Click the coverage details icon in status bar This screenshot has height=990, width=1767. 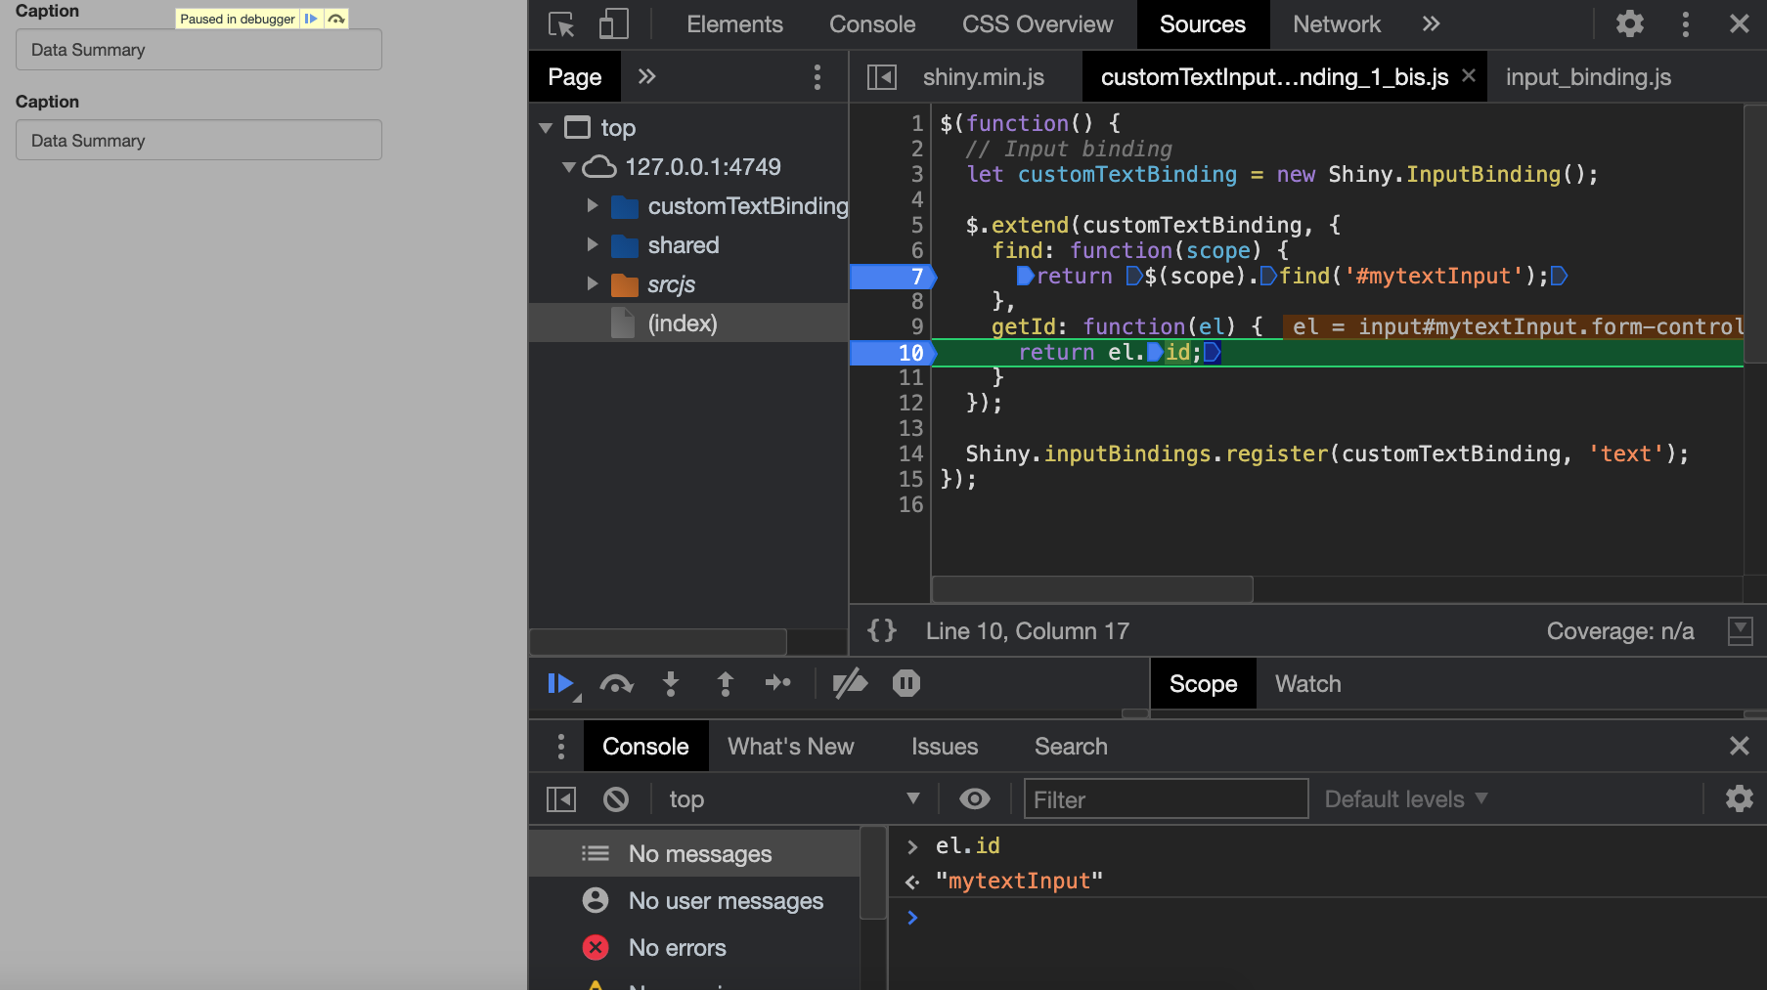coord(1740,630)
